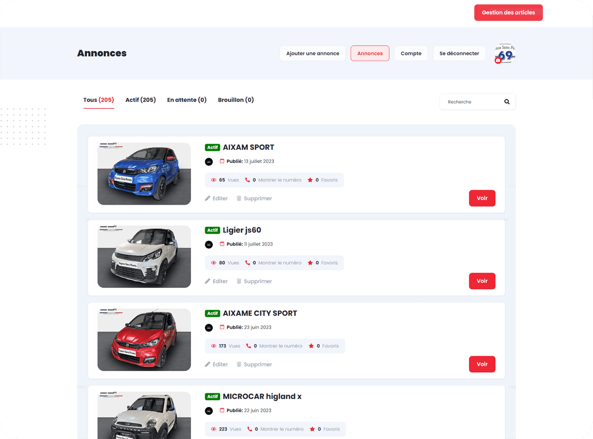Click the search magnifier icon
This screenshot has width=593, height=439.
click(507, 102)
